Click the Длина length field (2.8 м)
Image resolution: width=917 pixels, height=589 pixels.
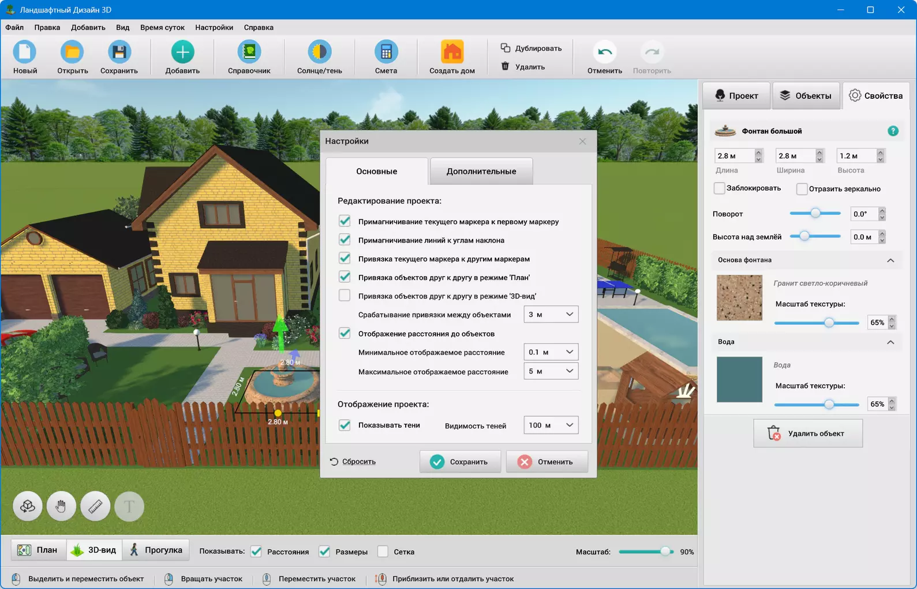point(734,156)
